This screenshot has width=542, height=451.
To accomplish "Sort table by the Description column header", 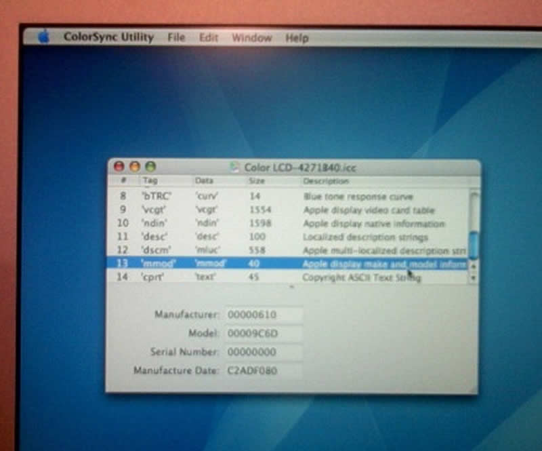I will (x=385, y=181).
